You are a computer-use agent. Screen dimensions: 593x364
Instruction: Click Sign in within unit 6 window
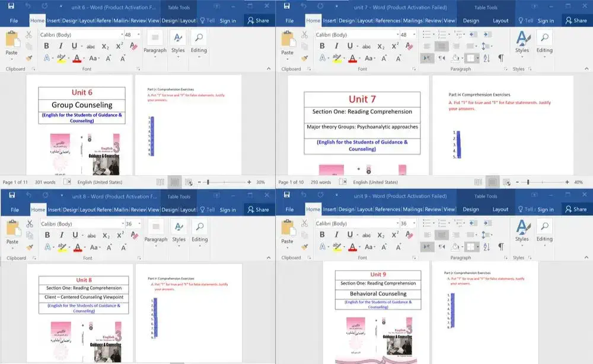tap(228, 20)
